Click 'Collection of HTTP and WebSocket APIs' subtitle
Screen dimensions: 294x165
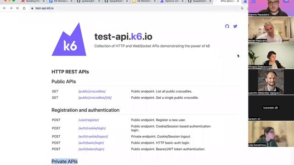coord(152,46)
